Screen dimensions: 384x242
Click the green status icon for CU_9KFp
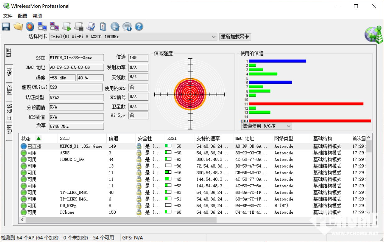coord(24,206)
